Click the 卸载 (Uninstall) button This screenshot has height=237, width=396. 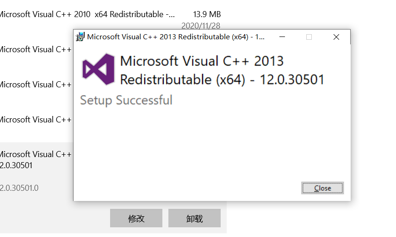tap(194, 218)
